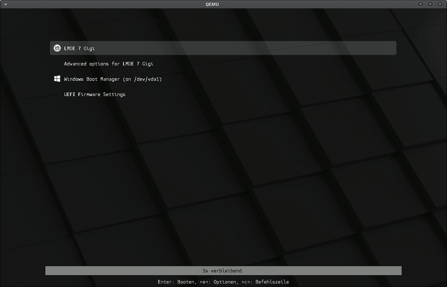This screenshot has width=447, height=287.
Task: Select Windows Boot Manager on /dev/vda1
Action: point(113,79)
